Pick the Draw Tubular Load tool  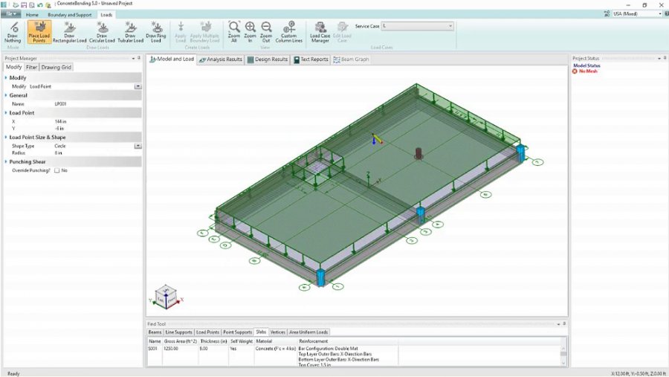click(130, 32)
